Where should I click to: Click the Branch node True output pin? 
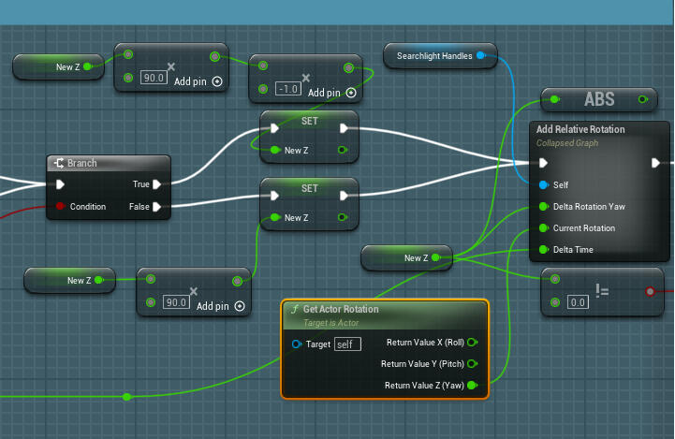157,184
